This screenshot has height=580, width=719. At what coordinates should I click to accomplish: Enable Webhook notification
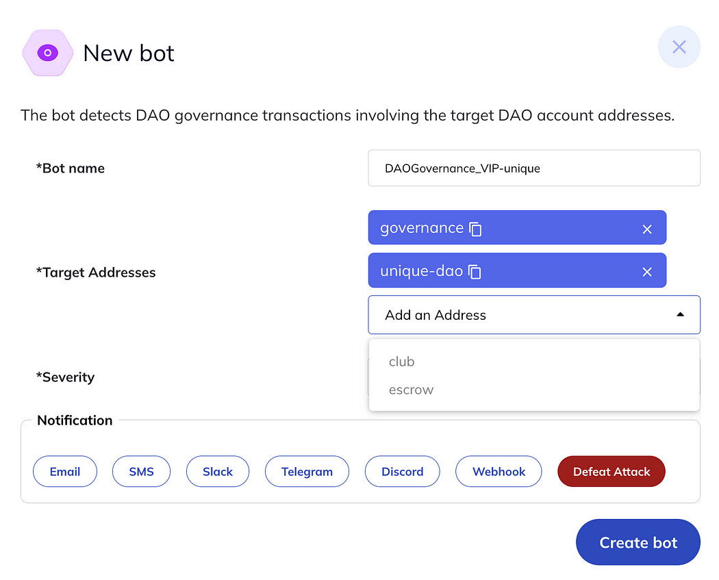pyautogui.click(x=499, y=471)
